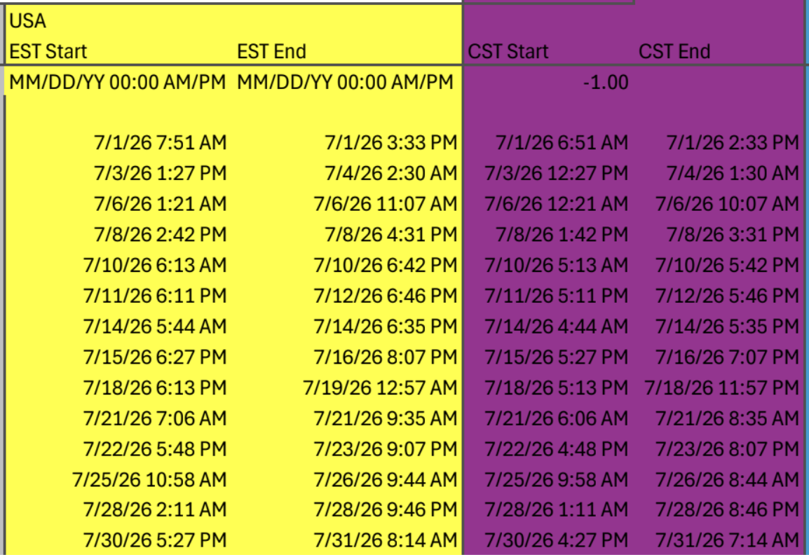The height and width of the screenshot is (555, 809).
Task: Click first MM/DD/YY 00:00 AM/PM format cell
Action: [x=118, y=83]
